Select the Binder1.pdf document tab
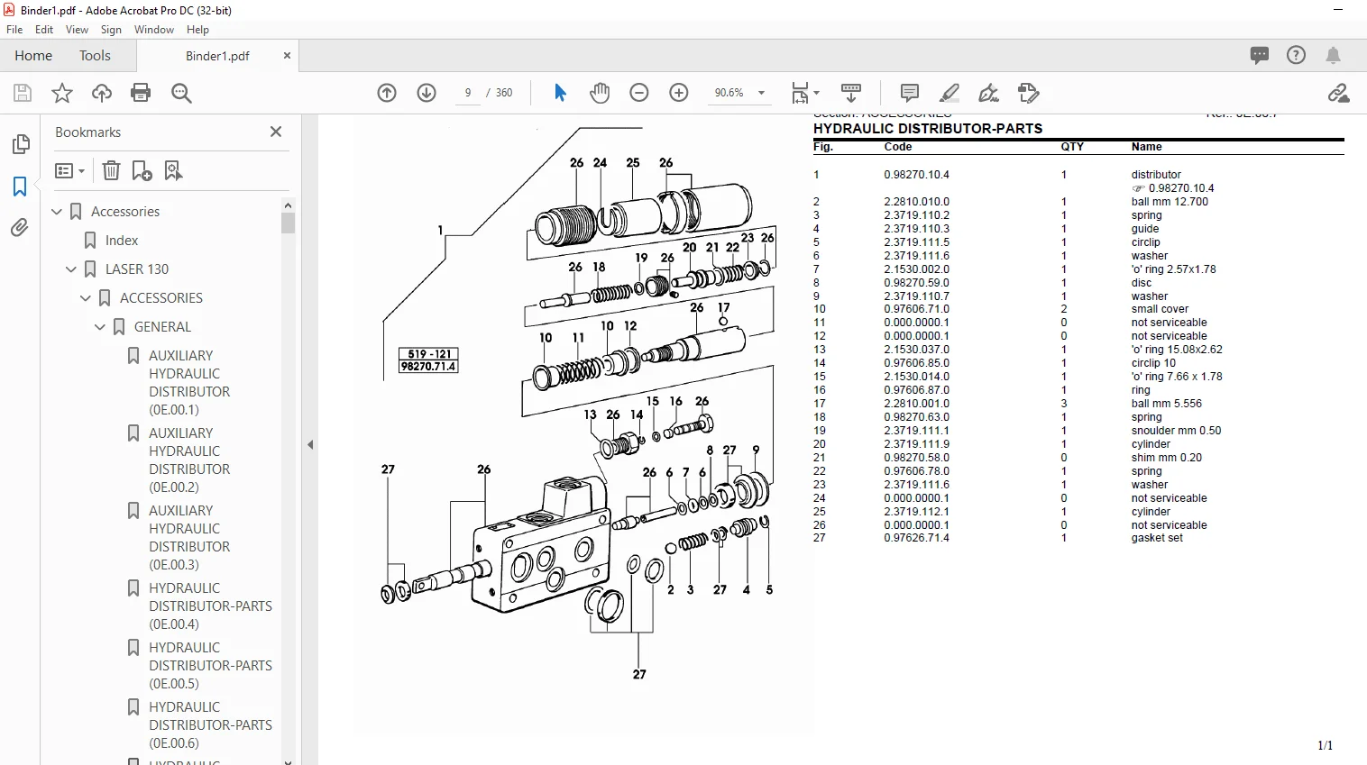1367x765 pixels. click(x=217, y=56)
